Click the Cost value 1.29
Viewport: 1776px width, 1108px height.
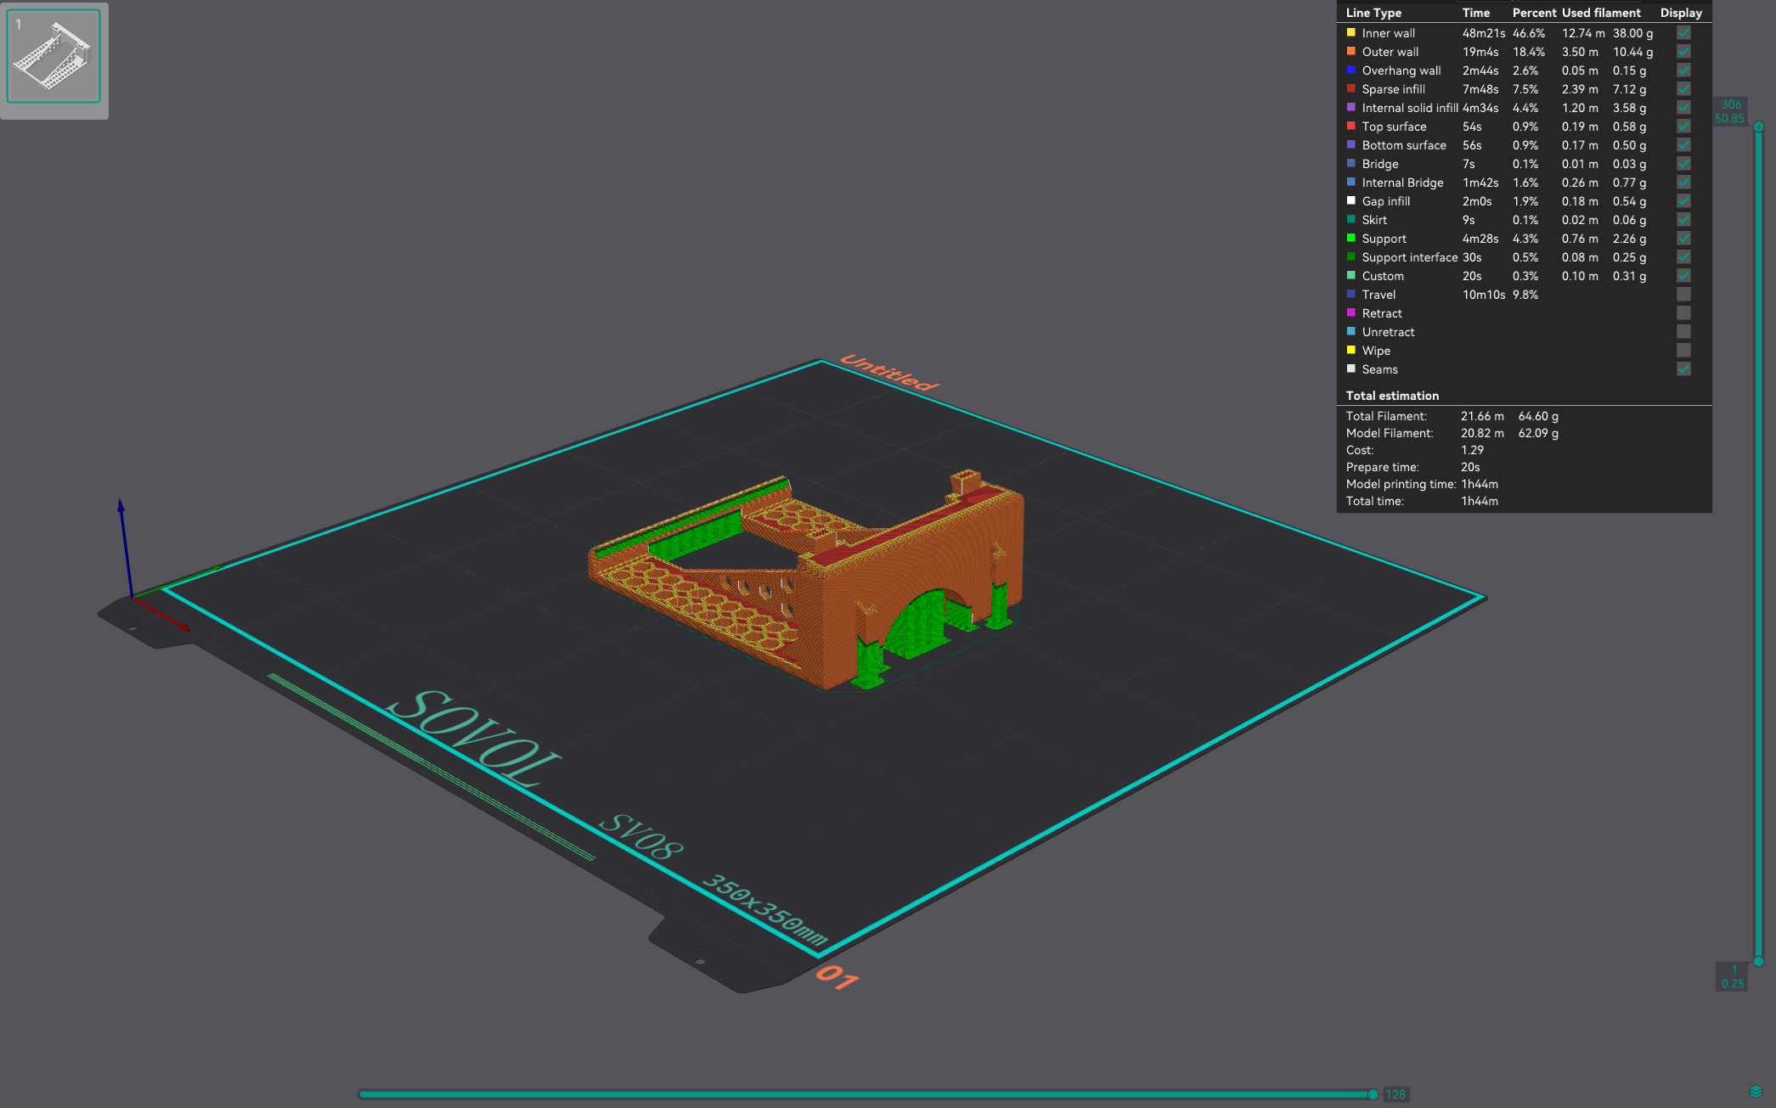(x=1472, y=450)
